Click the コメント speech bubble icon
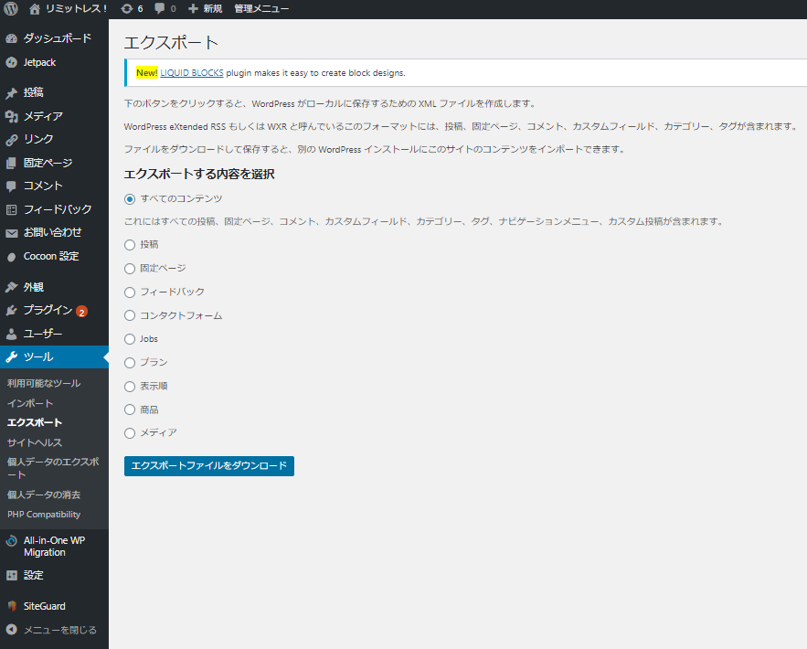 [x=11, y=186]
